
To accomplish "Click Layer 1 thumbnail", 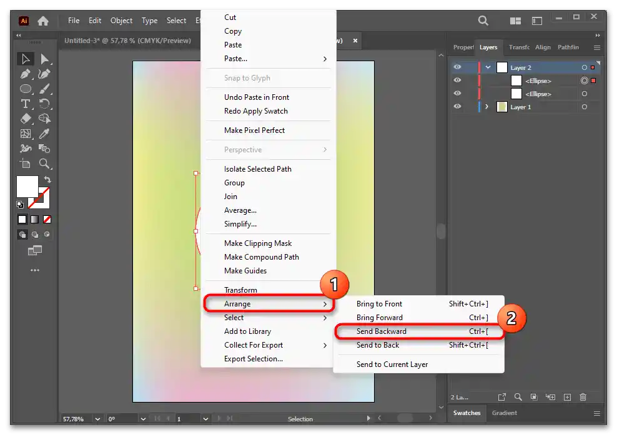I will pos(501,107).
